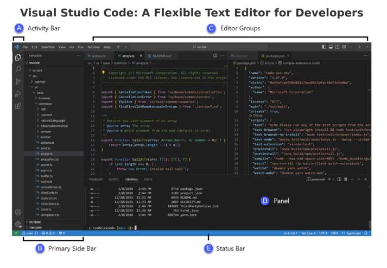This screenshot has width=387, height=268.
Task: Click the VS Code logo icon
Action: 16,47
